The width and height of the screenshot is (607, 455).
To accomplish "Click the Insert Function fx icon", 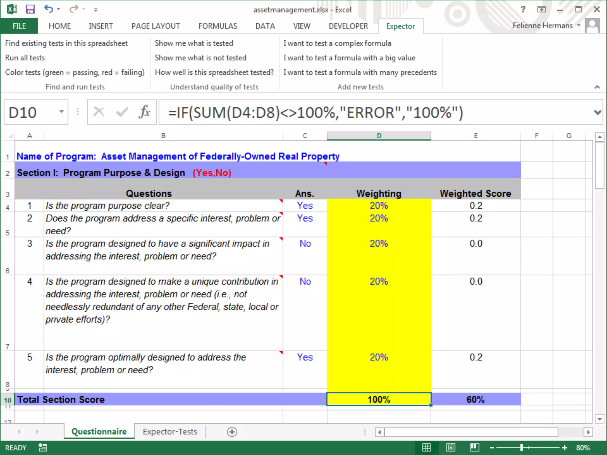I will coord(144,112).
